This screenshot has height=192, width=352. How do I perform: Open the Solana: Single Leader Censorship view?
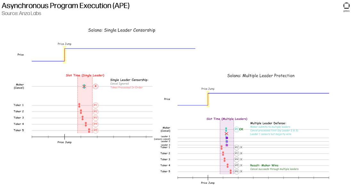[122, 30]
